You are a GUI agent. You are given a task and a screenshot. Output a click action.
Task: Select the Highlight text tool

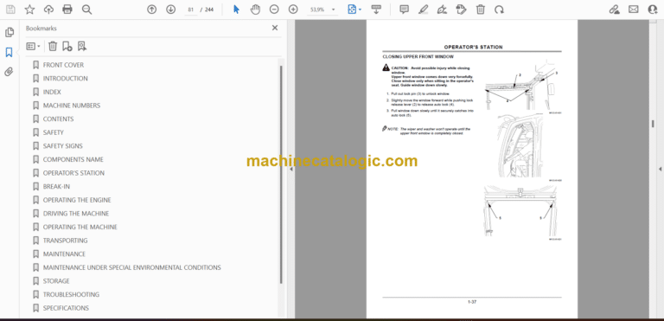423,10
